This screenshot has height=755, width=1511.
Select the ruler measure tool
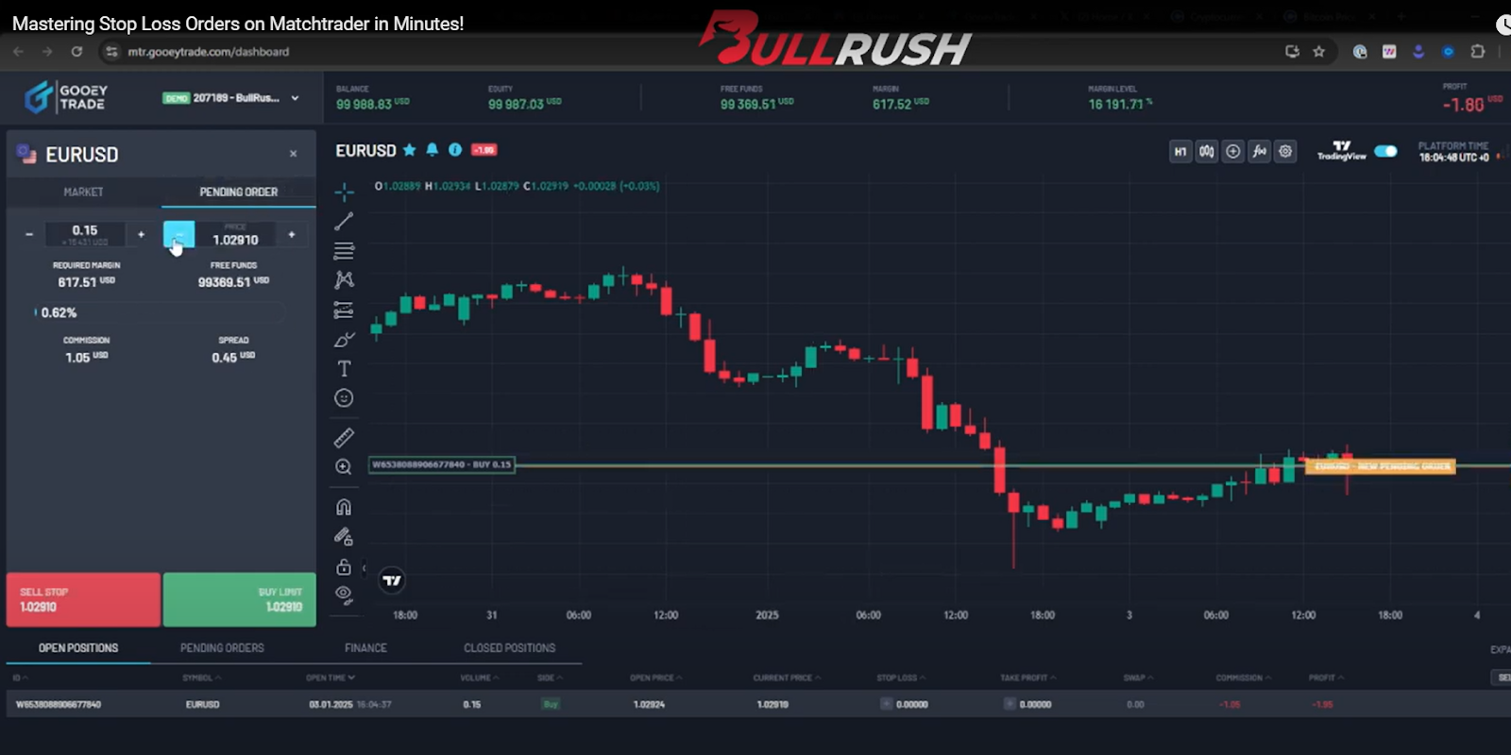(x=344, y=438)
